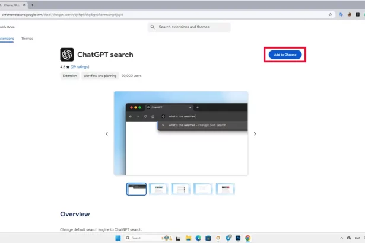Viewport: 365px width, 243px height.
Task: Open the Extensions tab
Action: pyautogui.click(x=7, y=39)
